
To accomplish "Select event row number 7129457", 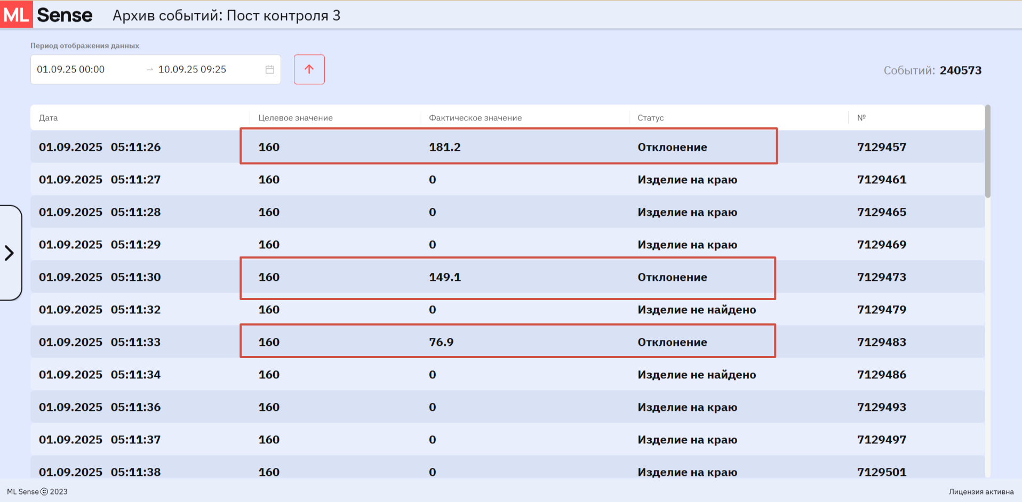I will pyautogui.click(x=881, y=147).
